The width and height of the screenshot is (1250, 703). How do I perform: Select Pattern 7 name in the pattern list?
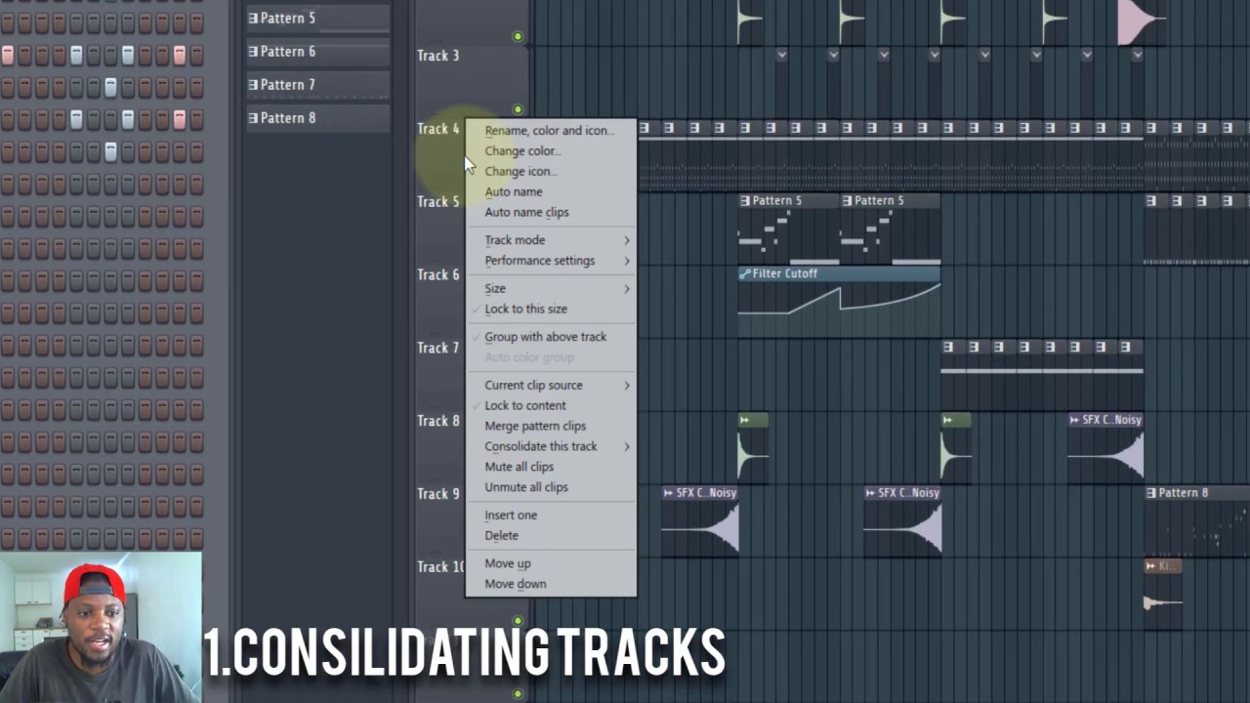pyautogui.click(x=287, y=84)
